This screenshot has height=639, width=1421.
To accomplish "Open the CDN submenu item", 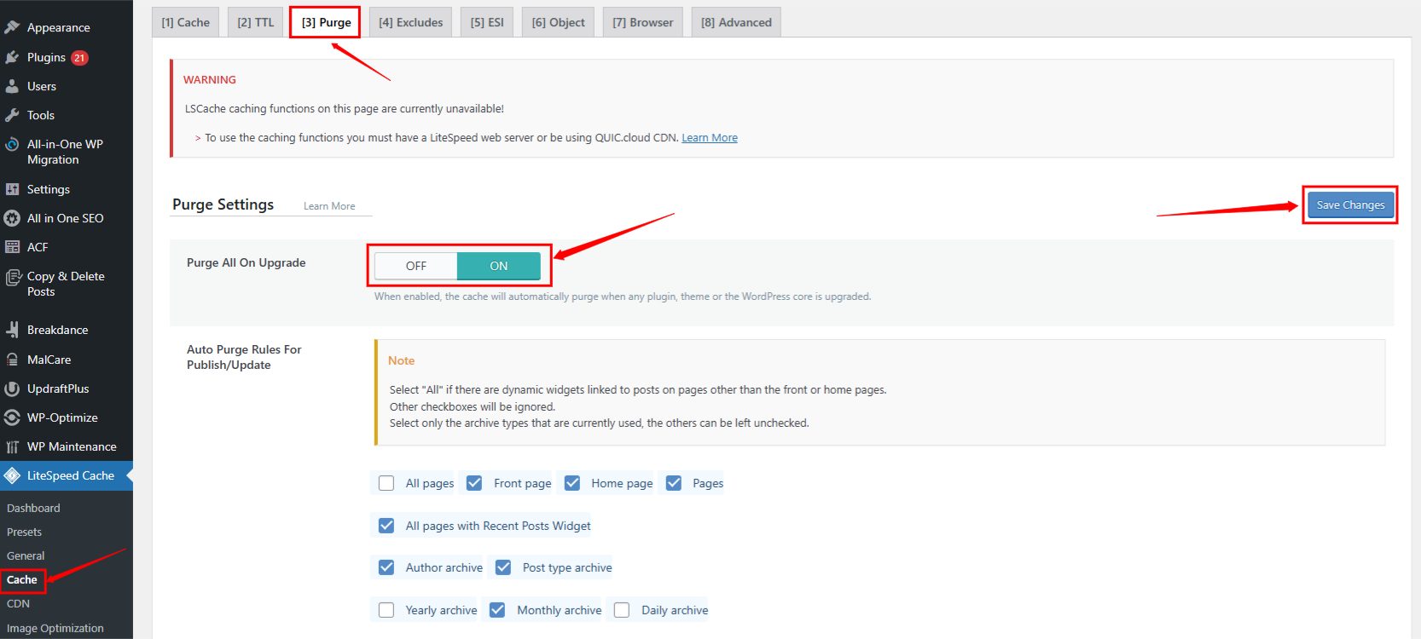I will [x=18, y=603].
